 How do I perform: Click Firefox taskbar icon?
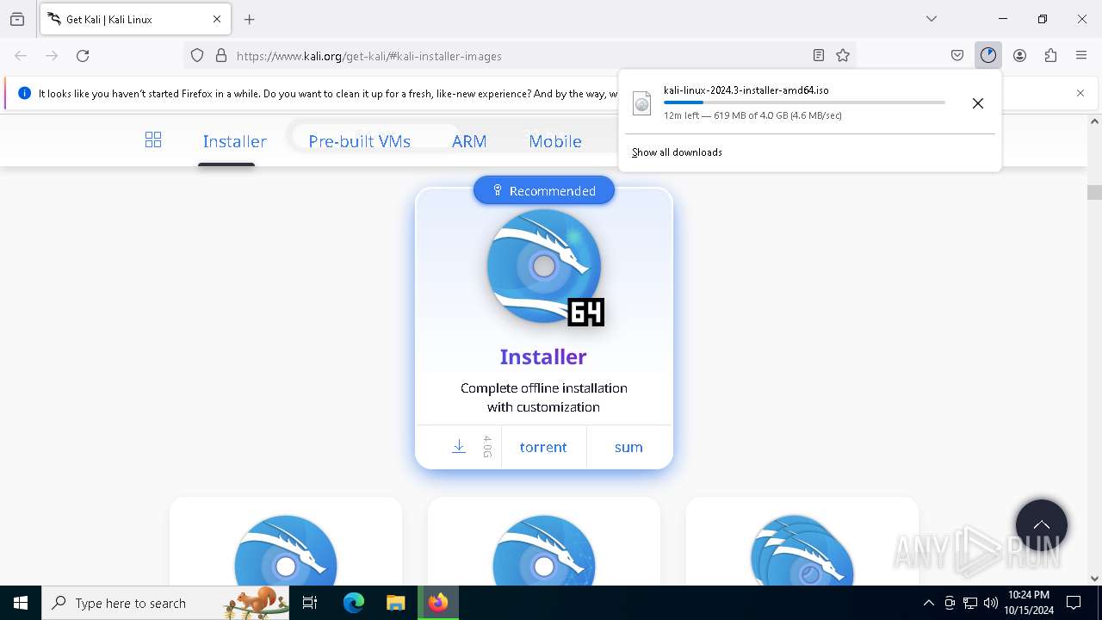pos(438,603)
